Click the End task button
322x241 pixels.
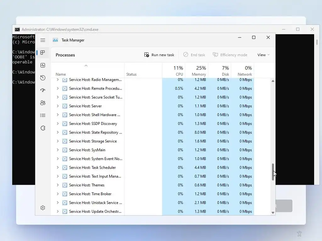(x=194, y=55)
